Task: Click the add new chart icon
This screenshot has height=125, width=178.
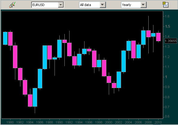Action: pyautogui.click(x=166, y=5)
